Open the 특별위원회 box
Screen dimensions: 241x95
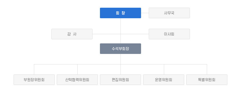(207, 80)
